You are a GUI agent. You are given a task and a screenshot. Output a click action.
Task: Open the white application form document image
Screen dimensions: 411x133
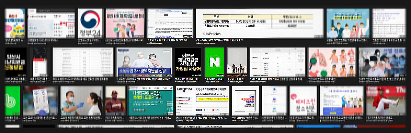point(170,23)
